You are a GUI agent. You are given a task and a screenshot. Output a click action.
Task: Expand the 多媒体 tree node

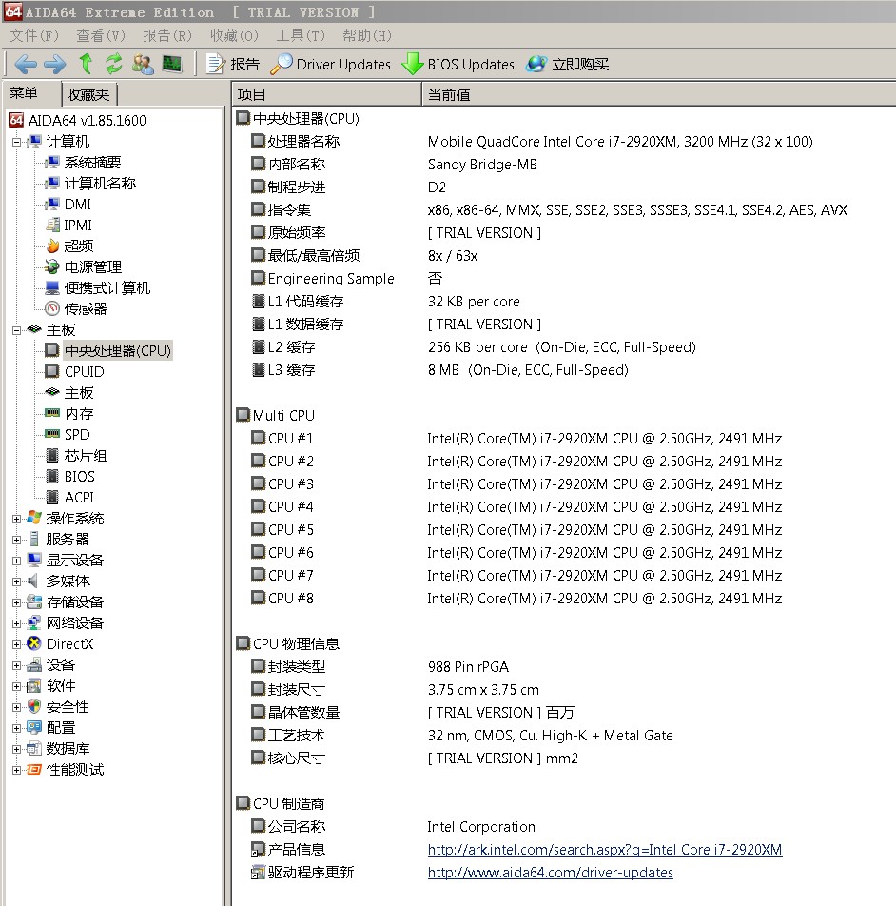pos(17,581)
